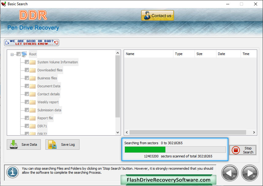Image resolution: width=263 pixels, height=186 pixels.
Task: Click the Basic Search title bar app icon
Action: click(x=3, y=4)
